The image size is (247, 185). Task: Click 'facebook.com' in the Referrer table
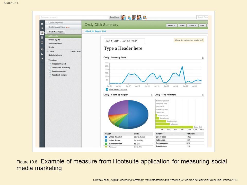162,143
